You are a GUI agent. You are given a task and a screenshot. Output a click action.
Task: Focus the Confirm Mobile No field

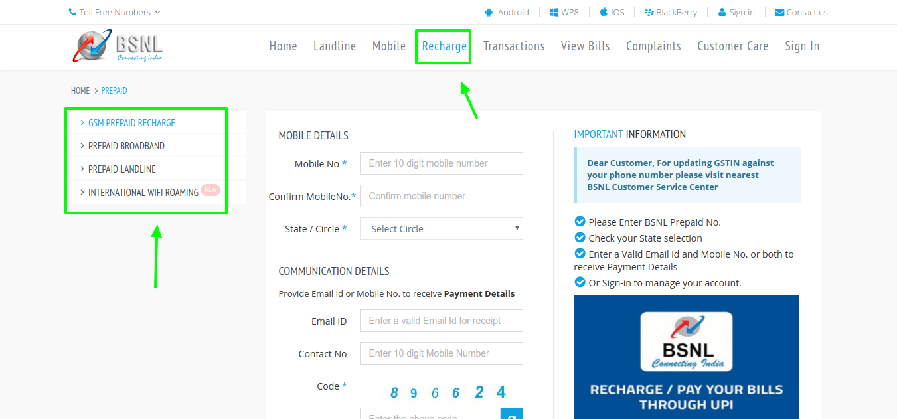pyautogui.click(x=442, y=196)
